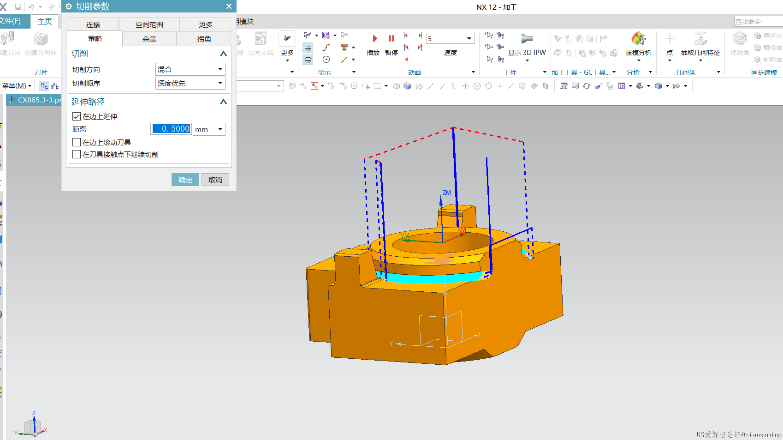Click the reverse play small arrow icon
This screenshot has width=783, height=440.
click(x=406, y=59)
